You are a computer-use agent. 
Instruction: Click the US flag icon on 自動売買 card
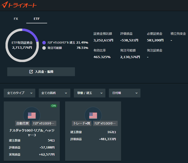tap(32, 115)
